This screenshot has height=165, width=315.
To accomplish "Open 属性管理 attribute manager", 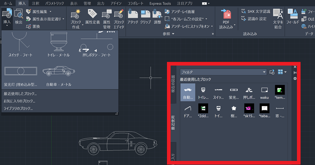I will pyautogui.click(x=107, y=19).
